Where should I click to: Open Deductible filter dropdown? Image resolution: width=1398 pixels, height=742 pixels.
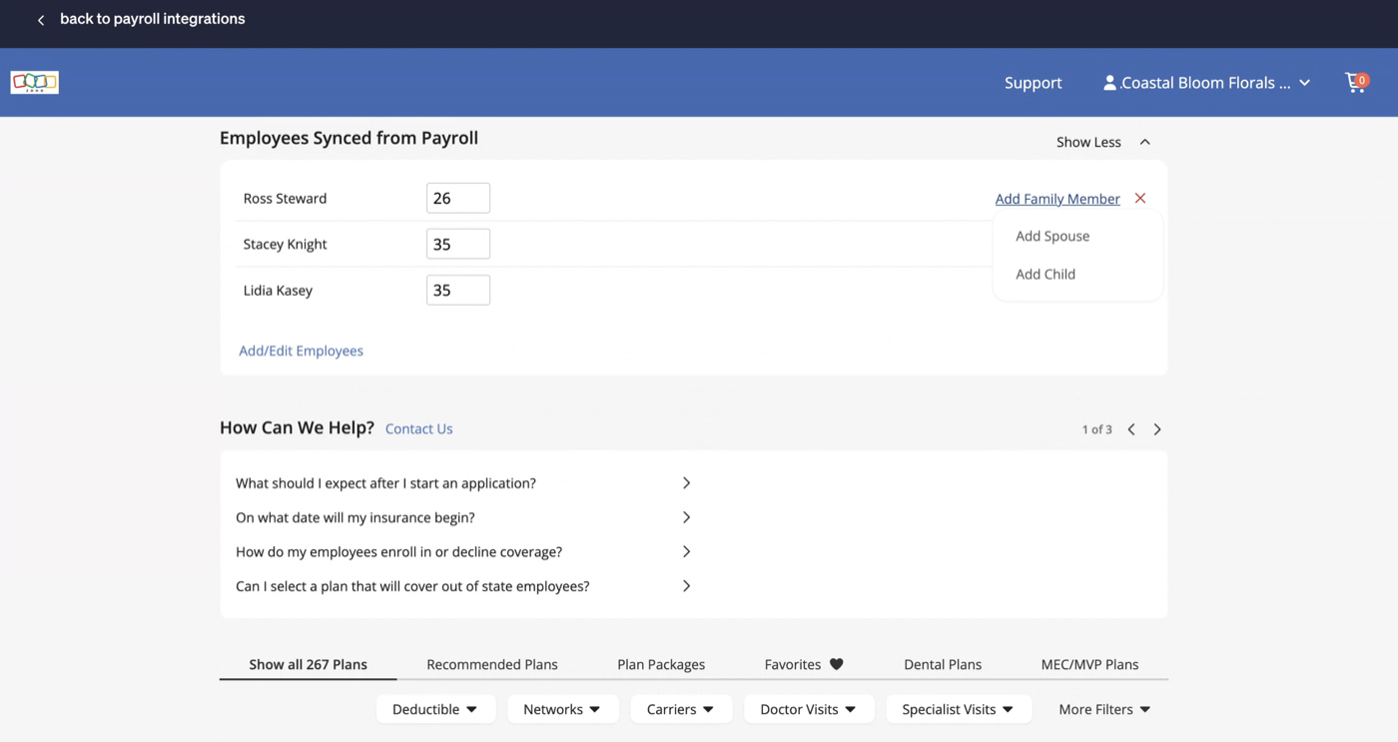pos(435,709)
